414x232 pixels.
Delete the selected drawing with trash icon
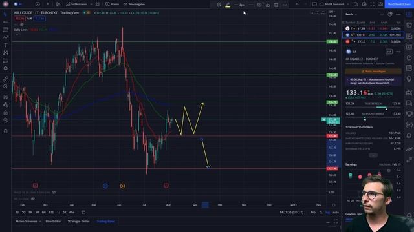pyautogui.click(x=276, y=5)
